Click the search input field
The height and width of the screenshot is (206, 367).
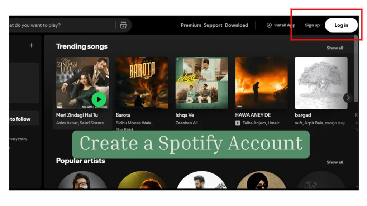tap(54, 25)
